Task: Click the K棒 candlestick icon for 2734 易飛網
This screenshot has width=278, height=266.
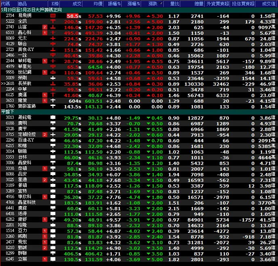Action: 53,16
